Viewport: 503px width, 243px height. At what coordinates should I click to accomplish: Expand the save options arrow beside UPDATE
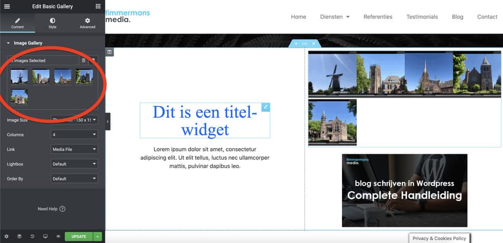(x=97, y=237)
